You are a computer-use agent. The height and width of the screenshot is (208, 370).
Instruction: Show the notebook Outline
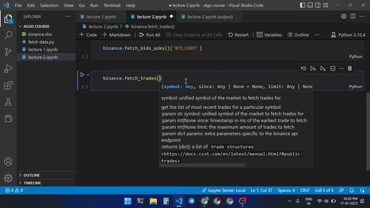coord(298,35)
